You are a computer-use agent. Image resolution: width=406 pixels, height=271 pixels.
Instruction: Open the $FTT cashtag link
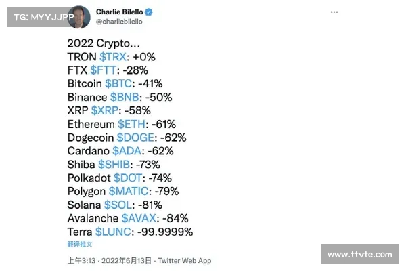[104, 70]
